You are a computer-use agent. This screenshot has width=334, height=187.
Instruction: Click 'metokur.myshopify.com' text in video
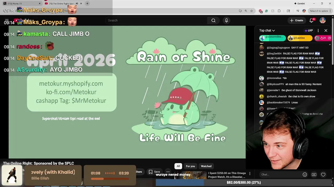(71, 84)
